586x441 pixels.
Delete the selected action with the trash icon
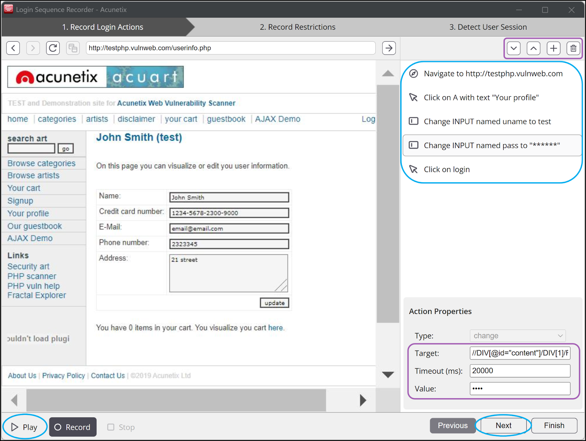coord(574,48)
